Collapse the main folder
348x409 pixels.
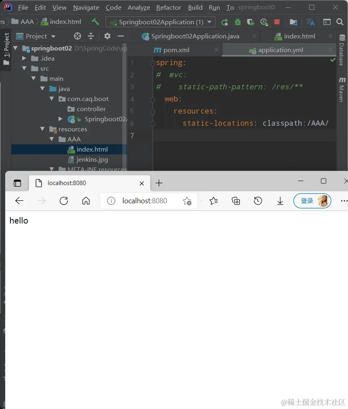click(34, 78)
